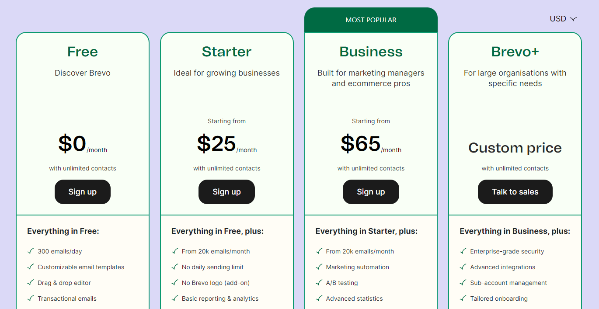This screenshot has width=599, height=309.
Task: Click the checkmark next to Sub-account management
Action: [463, 283]
